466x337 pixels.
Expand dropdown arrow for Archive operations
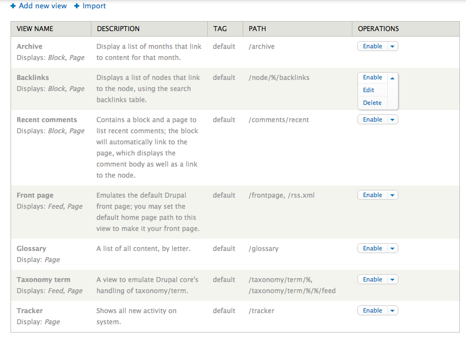click(x=392, y=47)
